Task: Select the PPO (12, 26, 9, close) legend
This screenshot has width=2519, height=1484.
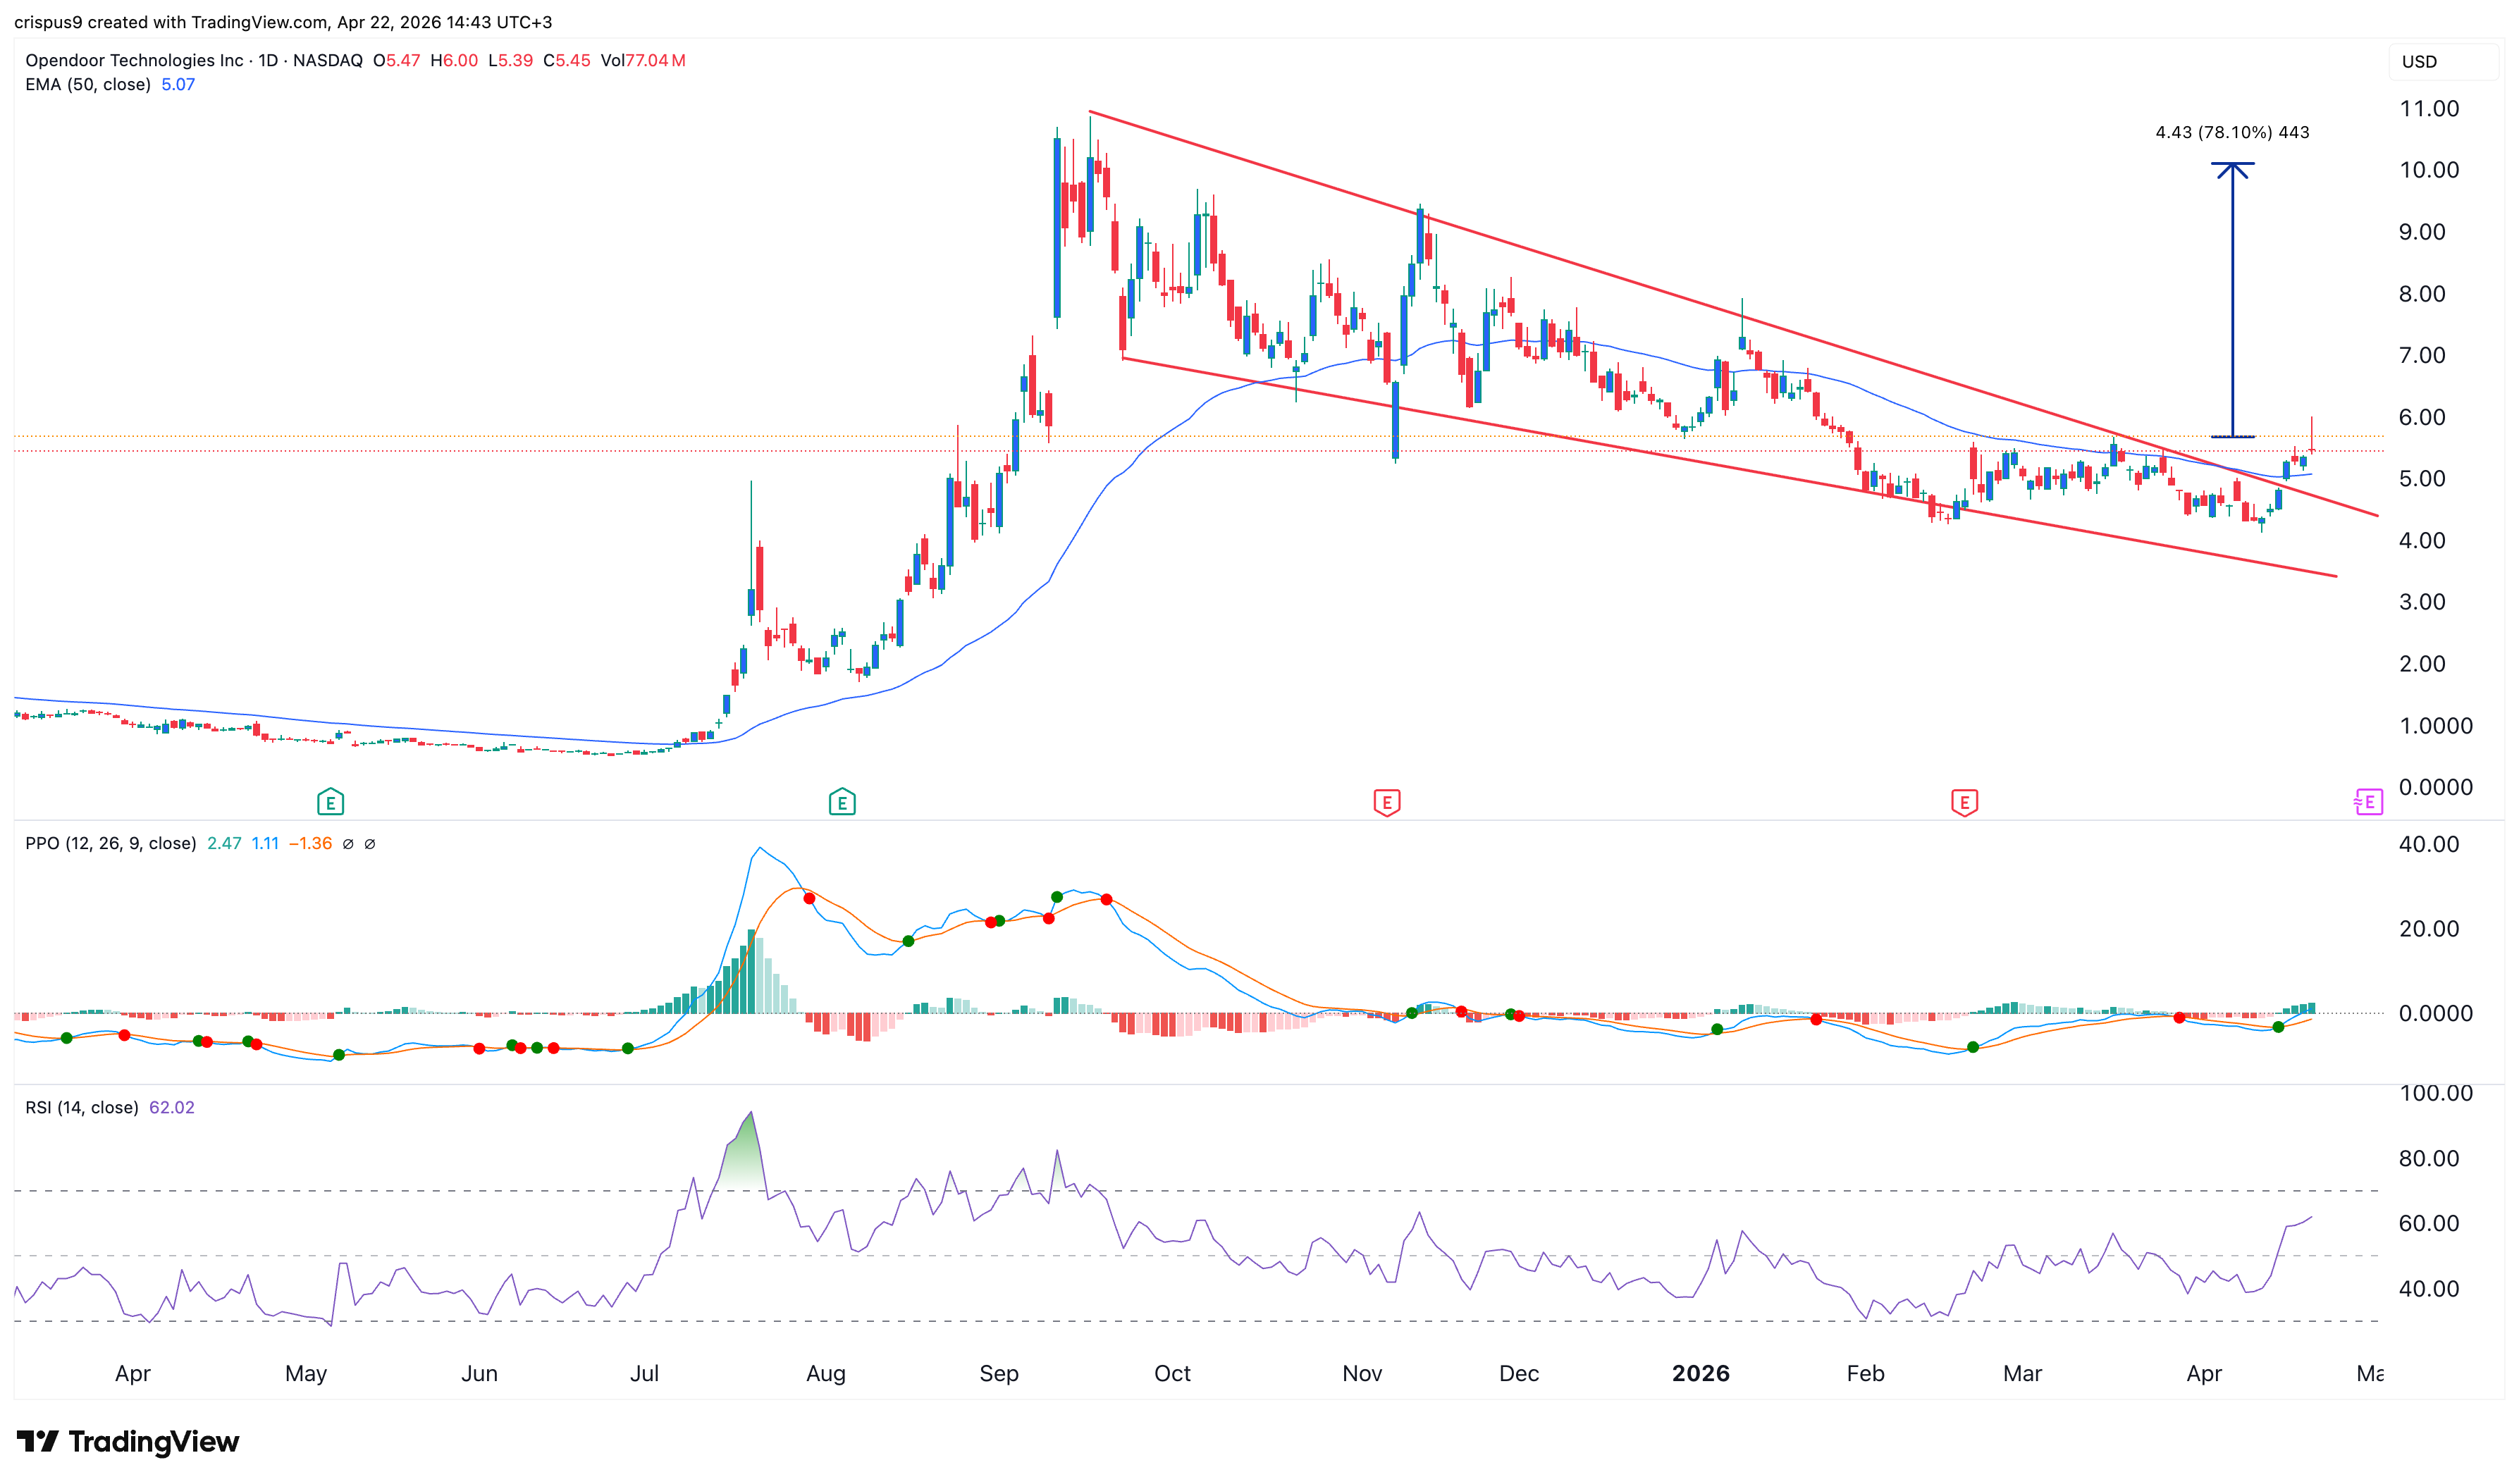Action: click(110, 844)
